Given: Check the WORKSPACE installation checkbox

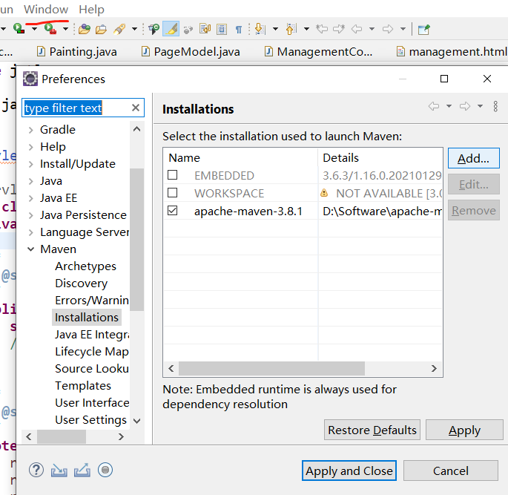Looking at the screenshot, I should pos(172,193).
